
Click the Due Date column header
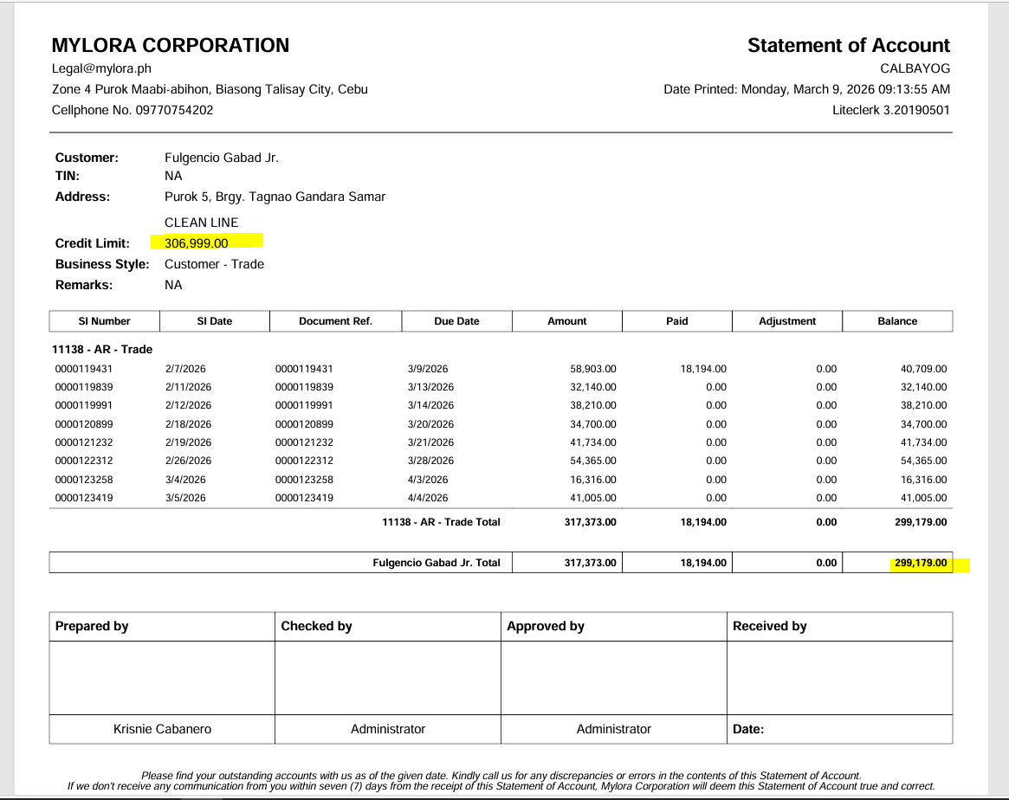click(x=456, y=321)
